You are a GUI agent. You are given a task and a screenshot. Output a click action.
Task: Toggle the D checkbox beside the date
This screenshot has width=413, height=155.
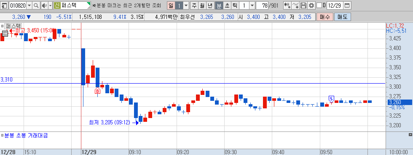click(319, 5)
